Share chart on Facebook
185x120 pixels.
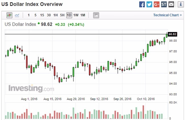tap(142, 4)
